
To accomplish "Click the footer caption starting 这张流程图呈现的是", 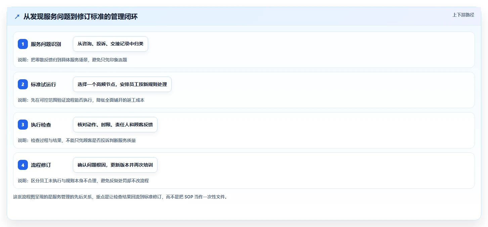I will click(x=120, y=197).
